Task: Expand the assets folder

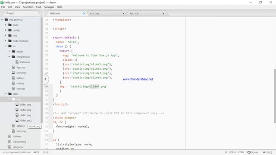Action: coord(9,51)
